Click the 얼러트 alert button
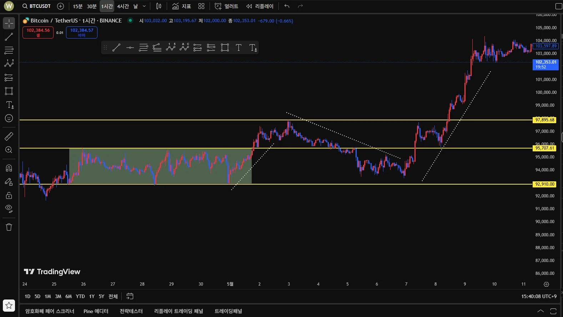This screenshot has height=317, width=563. click(x=226, y=6)
